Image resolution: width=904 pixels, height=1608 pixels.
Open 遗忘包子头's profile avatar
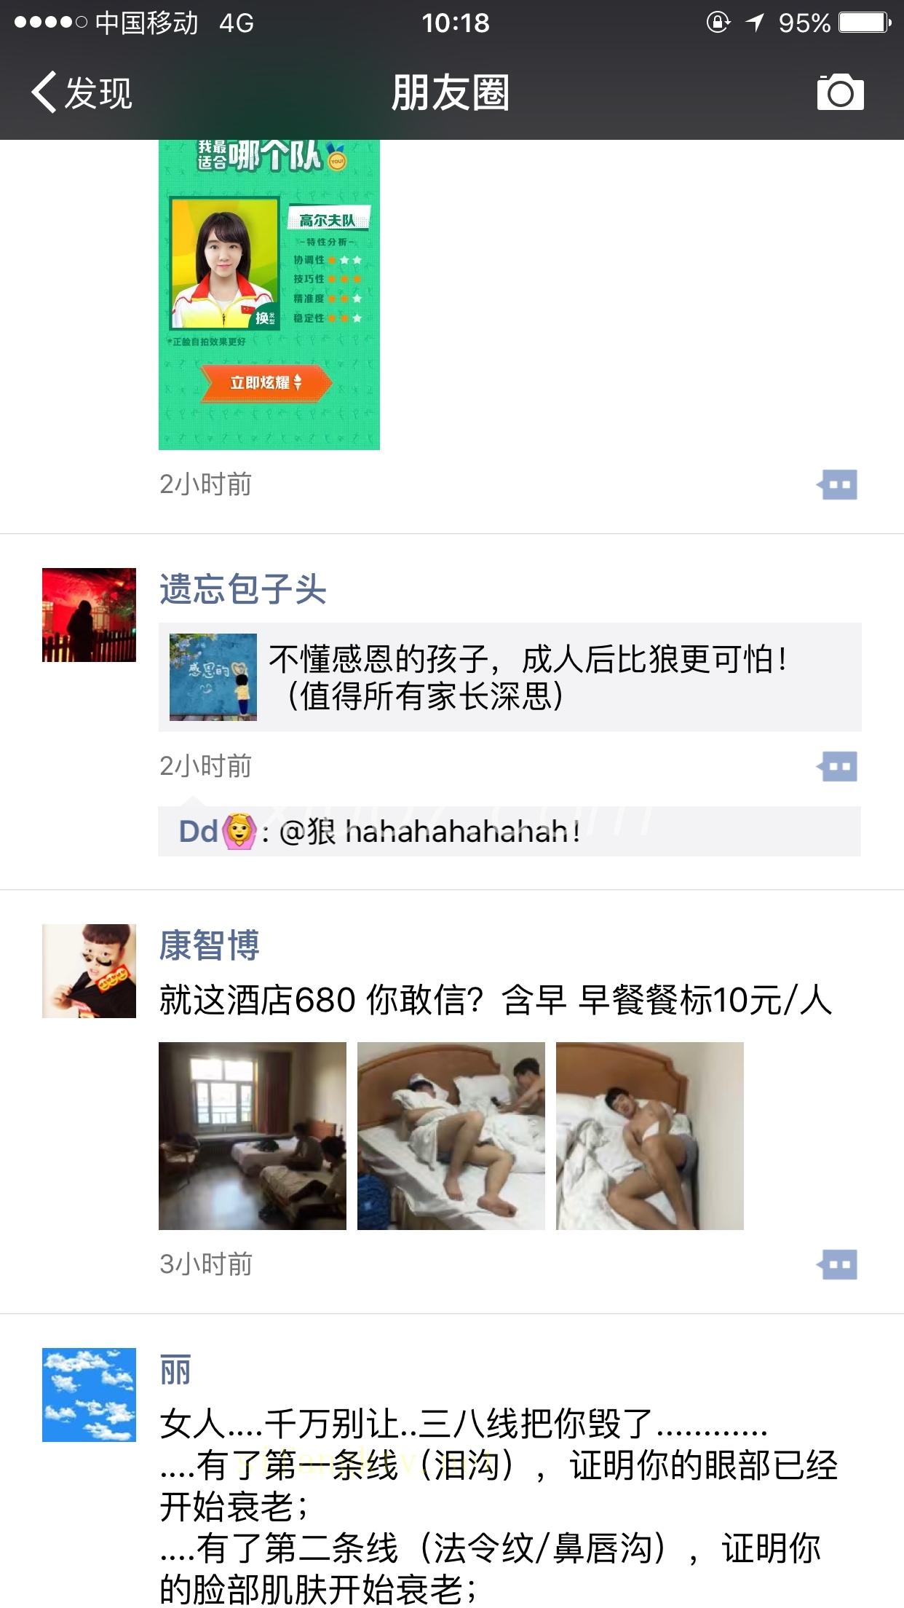pyautogui.click(x=89, y=615)
